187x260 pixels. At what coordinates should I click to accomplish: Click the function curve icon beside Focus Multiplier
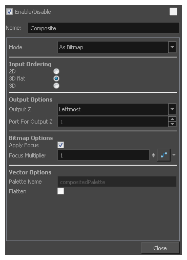(164, 155)
